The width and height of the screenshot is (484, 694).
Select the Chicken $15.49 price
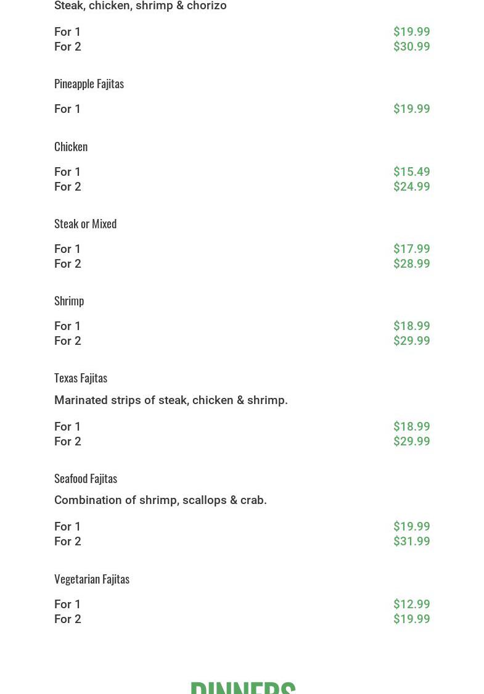[x=411, y=172]
